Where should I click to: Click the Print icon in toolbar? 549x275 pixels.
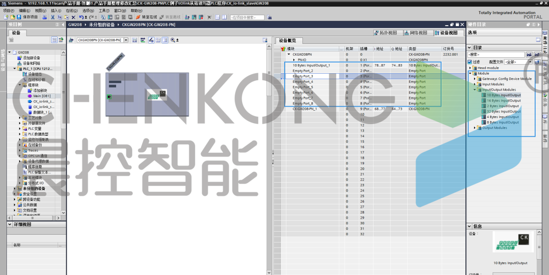point(45,17)
